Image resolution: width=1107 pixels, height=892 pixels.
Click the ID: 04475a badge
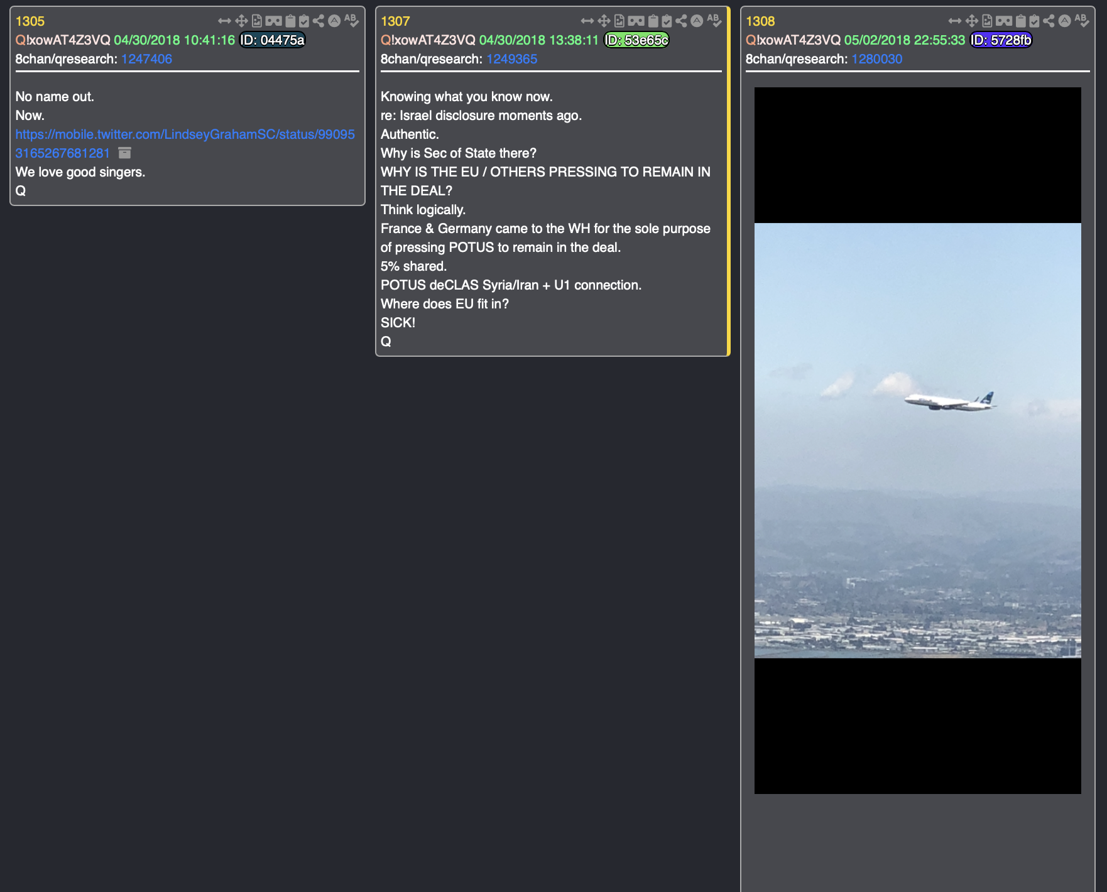click(x=272, y=40)
